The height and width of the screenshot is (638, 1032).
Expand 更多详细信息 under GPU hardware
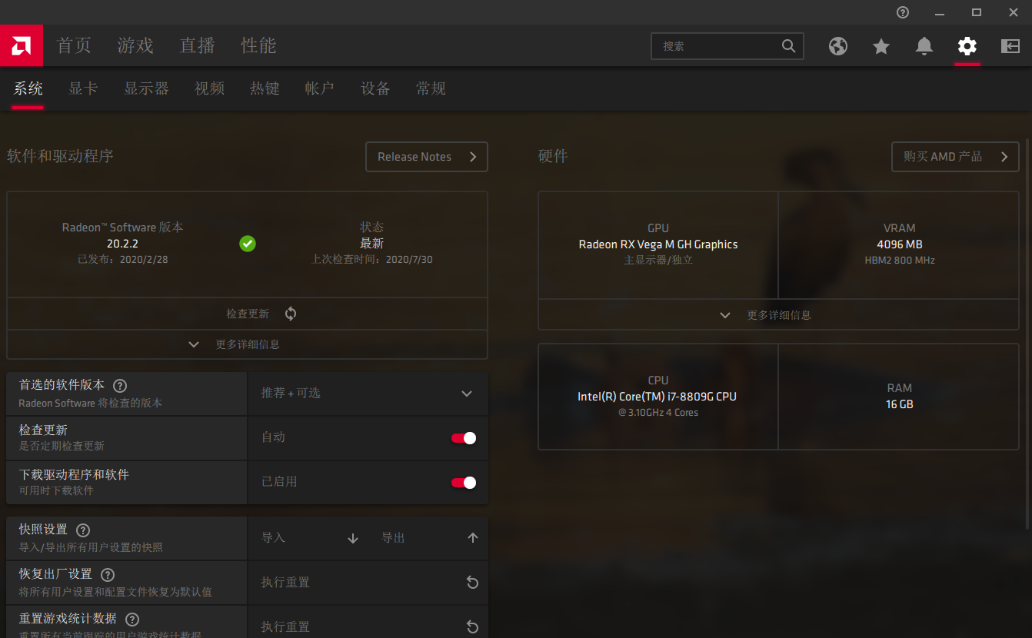[x=778, y=315]
